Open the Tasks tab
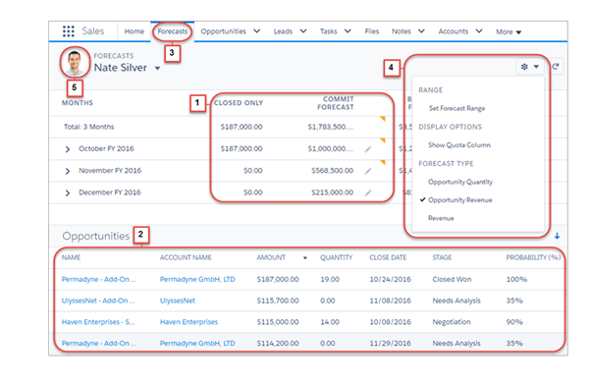Viewport: 591px width, 382px height. click(328, 31)
